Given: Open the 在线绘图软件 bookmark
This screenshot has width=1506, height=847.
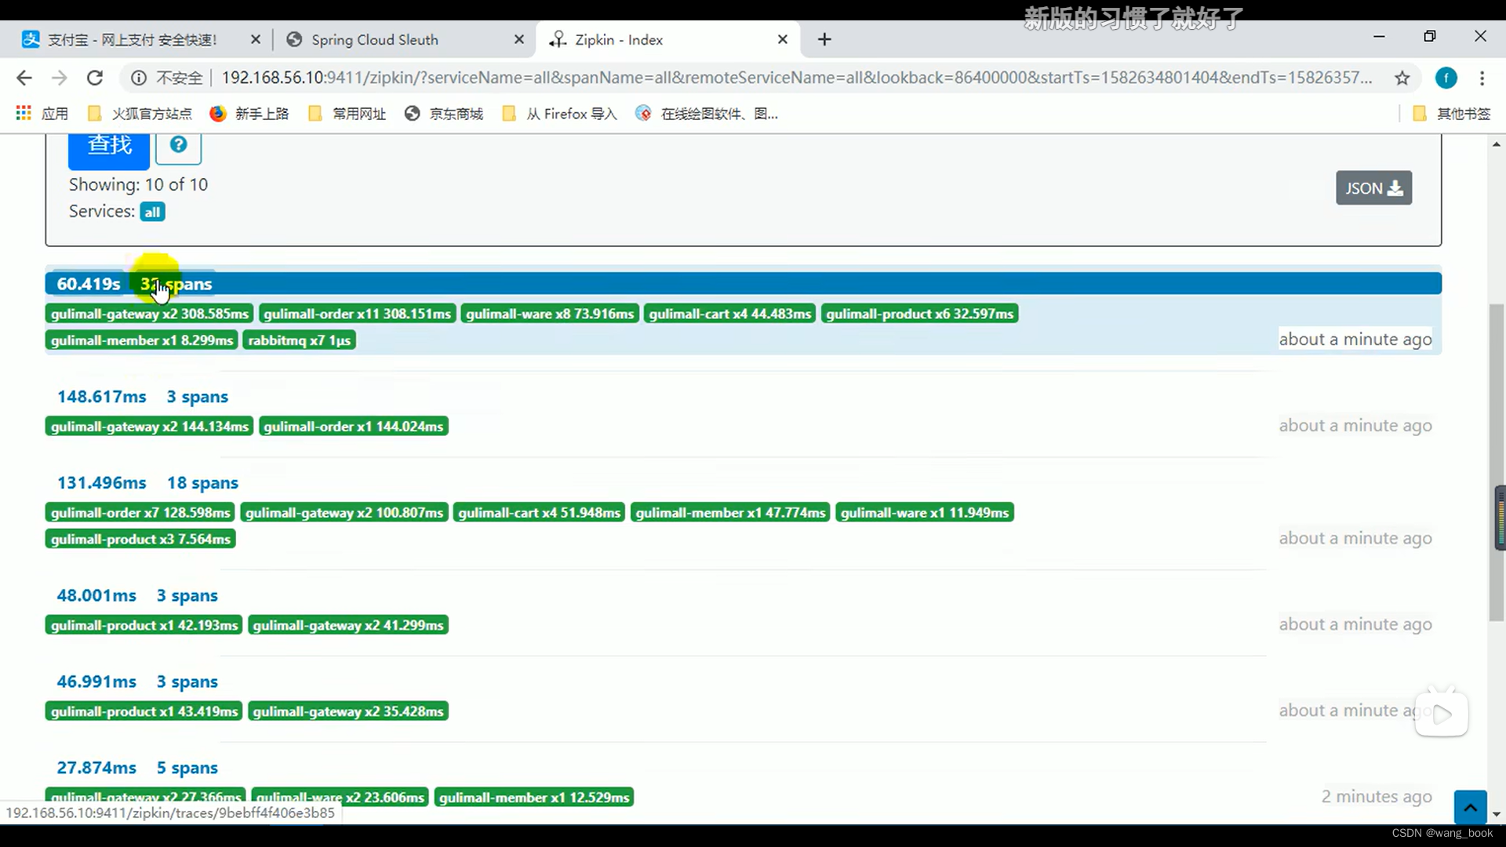Looking at the screenshot, I should point(707,114).
